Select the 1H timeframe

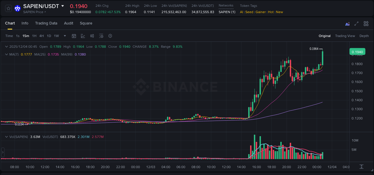(35, 36)
